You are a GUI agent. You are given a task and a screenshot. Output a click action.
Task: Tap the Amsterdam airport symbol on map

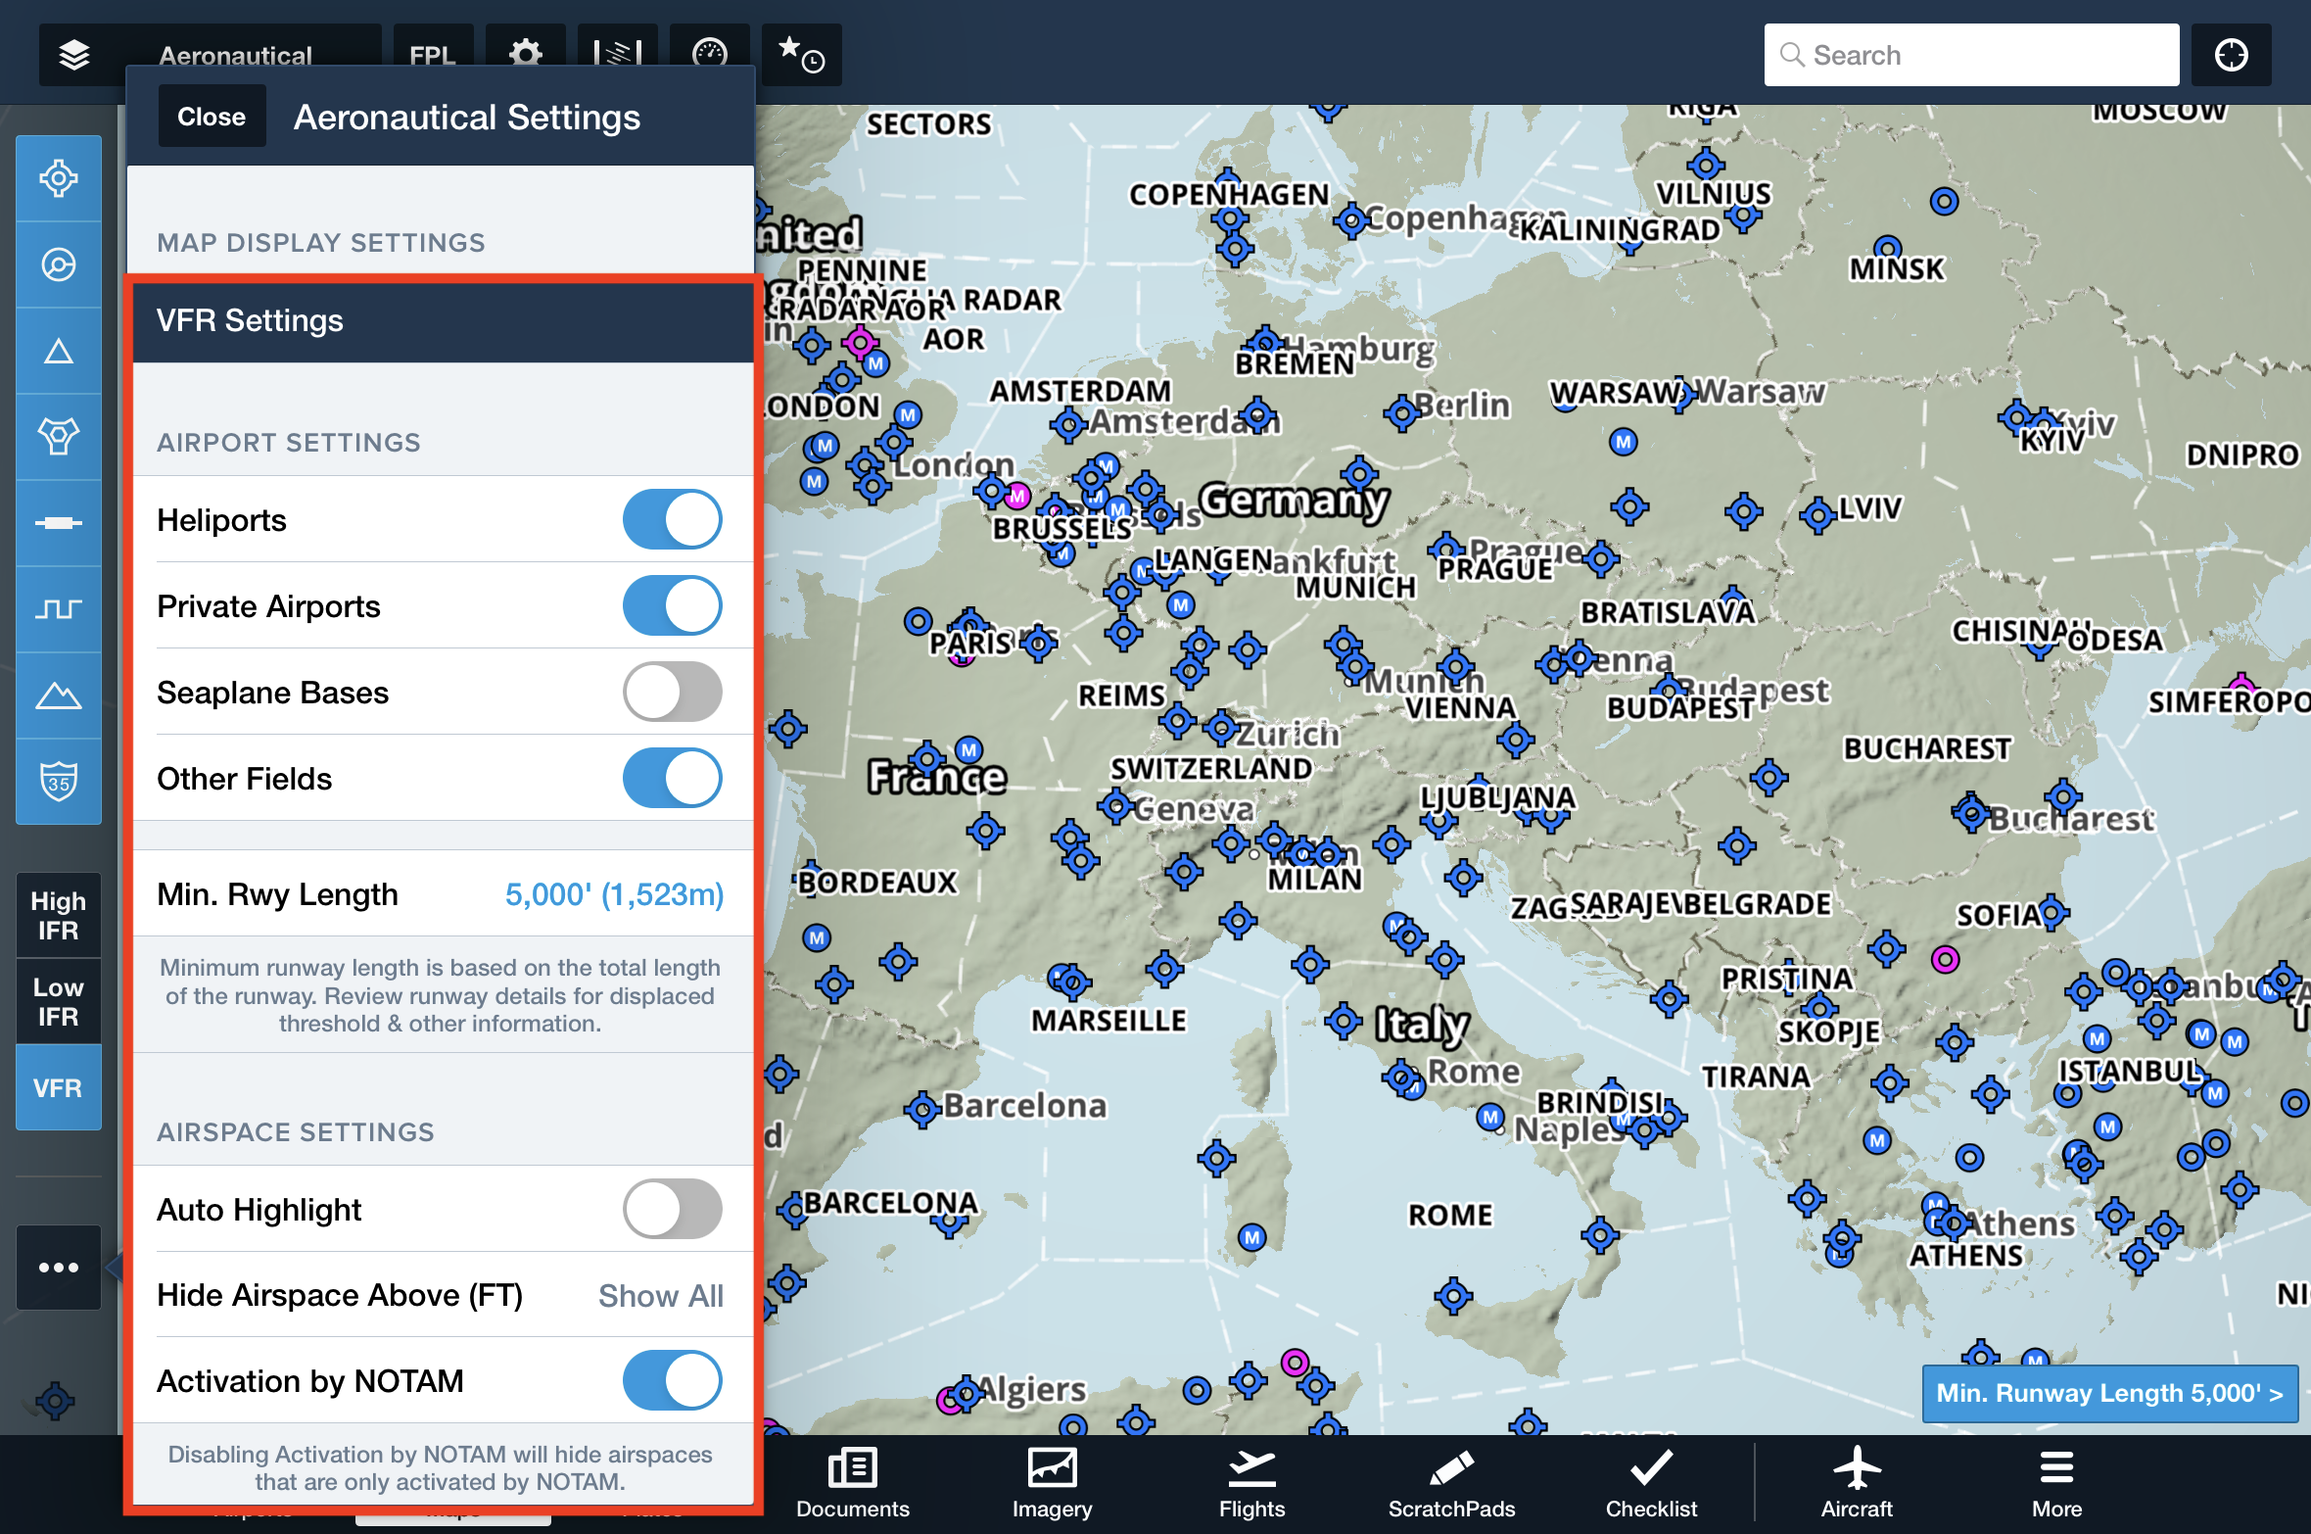[1069, 424]
